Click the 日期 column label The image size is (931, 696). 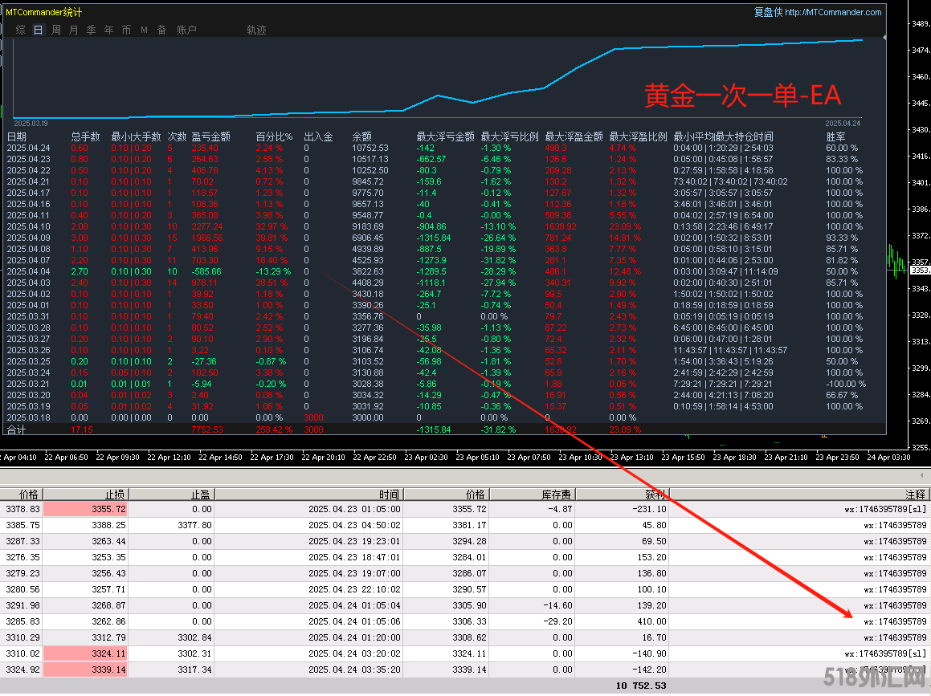pos(17,136)
